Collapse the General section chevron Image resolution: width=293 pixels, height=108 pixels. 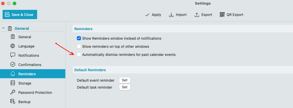click(x=3, y=28)
